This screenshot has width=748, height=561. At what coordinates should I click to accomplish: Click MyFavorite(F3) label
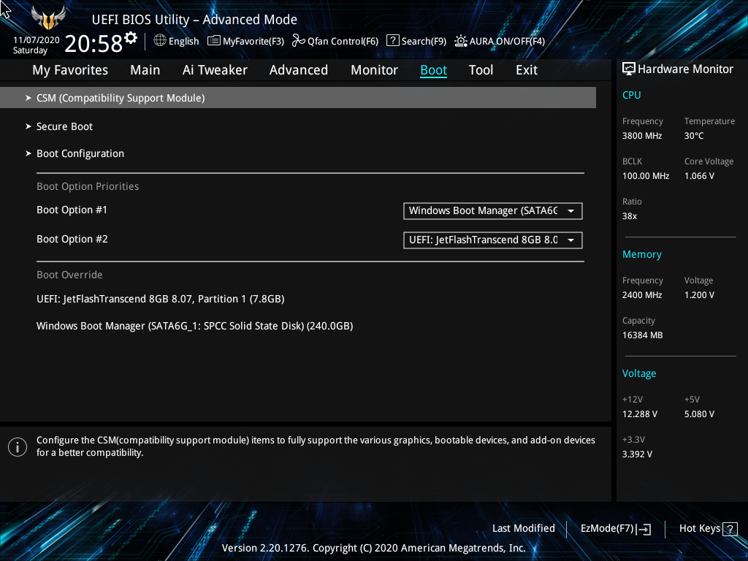[x=253, y=41]
